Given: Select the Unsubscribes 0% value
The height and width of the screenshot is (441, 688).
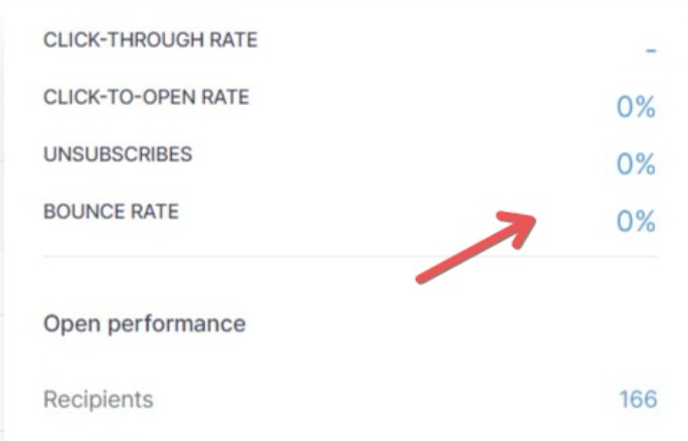Looking at the screenshot, I should (x=636, y=165).
